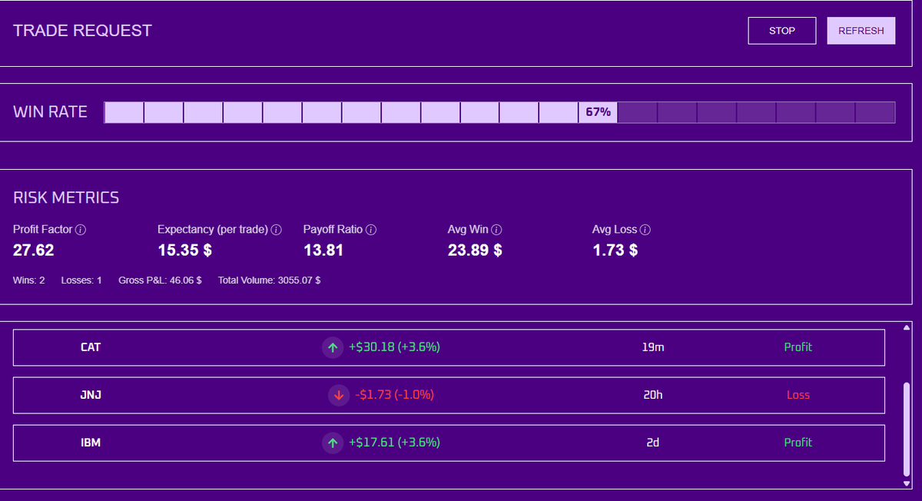Click the 27.62 profit factor value

pos(34,250)
